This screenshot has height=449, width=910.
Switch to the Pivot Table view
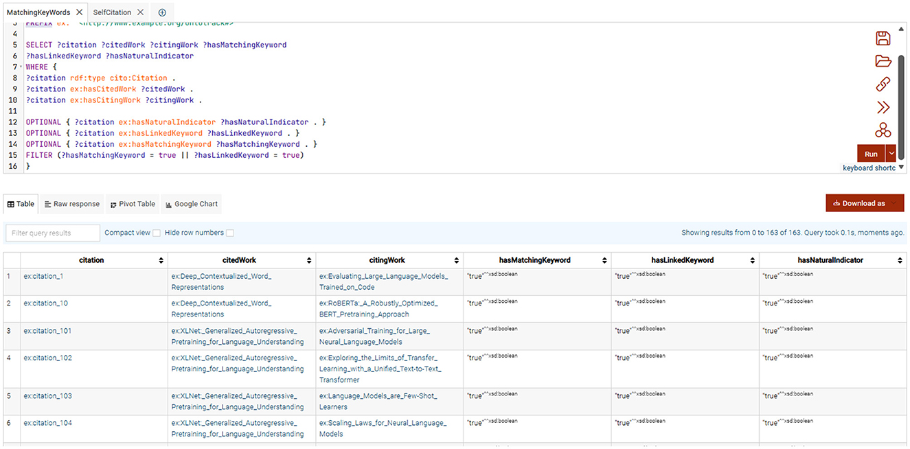(133, 204)
